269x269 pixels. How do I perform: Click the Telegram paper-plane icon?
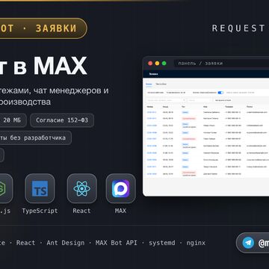(248, 243)
